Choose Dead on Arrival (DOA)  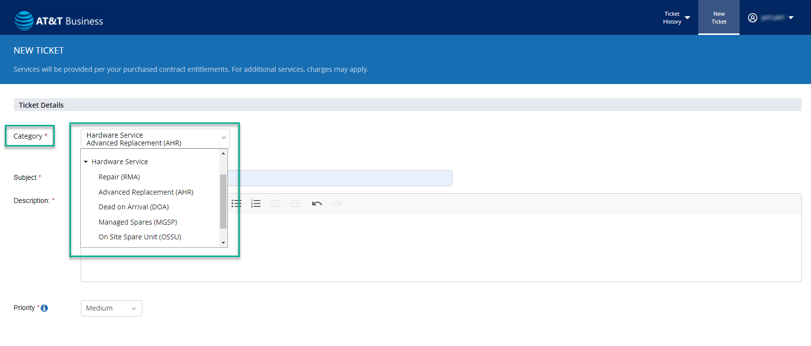(133, 207)
